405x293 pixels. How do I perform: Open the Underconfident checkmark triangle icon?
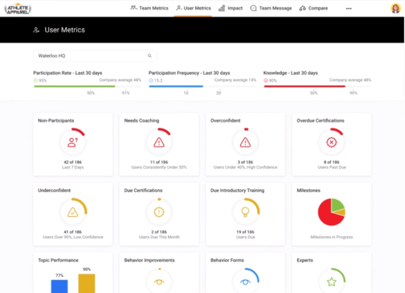(73, 212)
